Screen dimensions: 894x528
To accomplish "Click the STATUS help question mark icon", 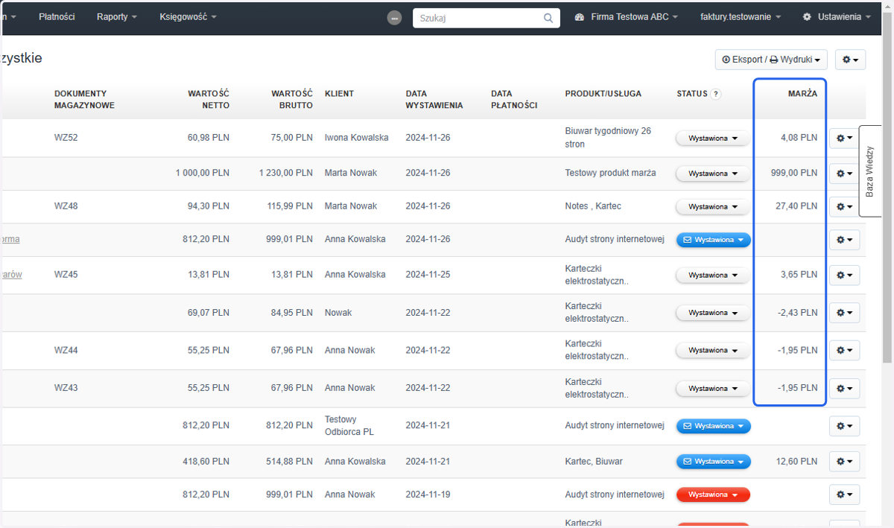I will tap(716, 94).
